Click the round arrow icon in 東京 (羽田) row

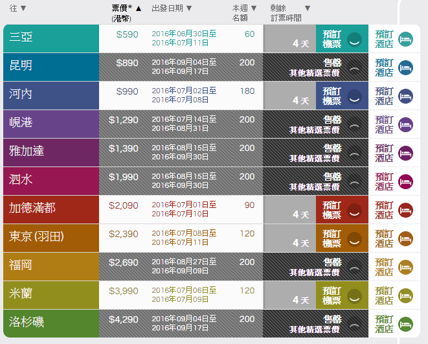pos(354,239)
